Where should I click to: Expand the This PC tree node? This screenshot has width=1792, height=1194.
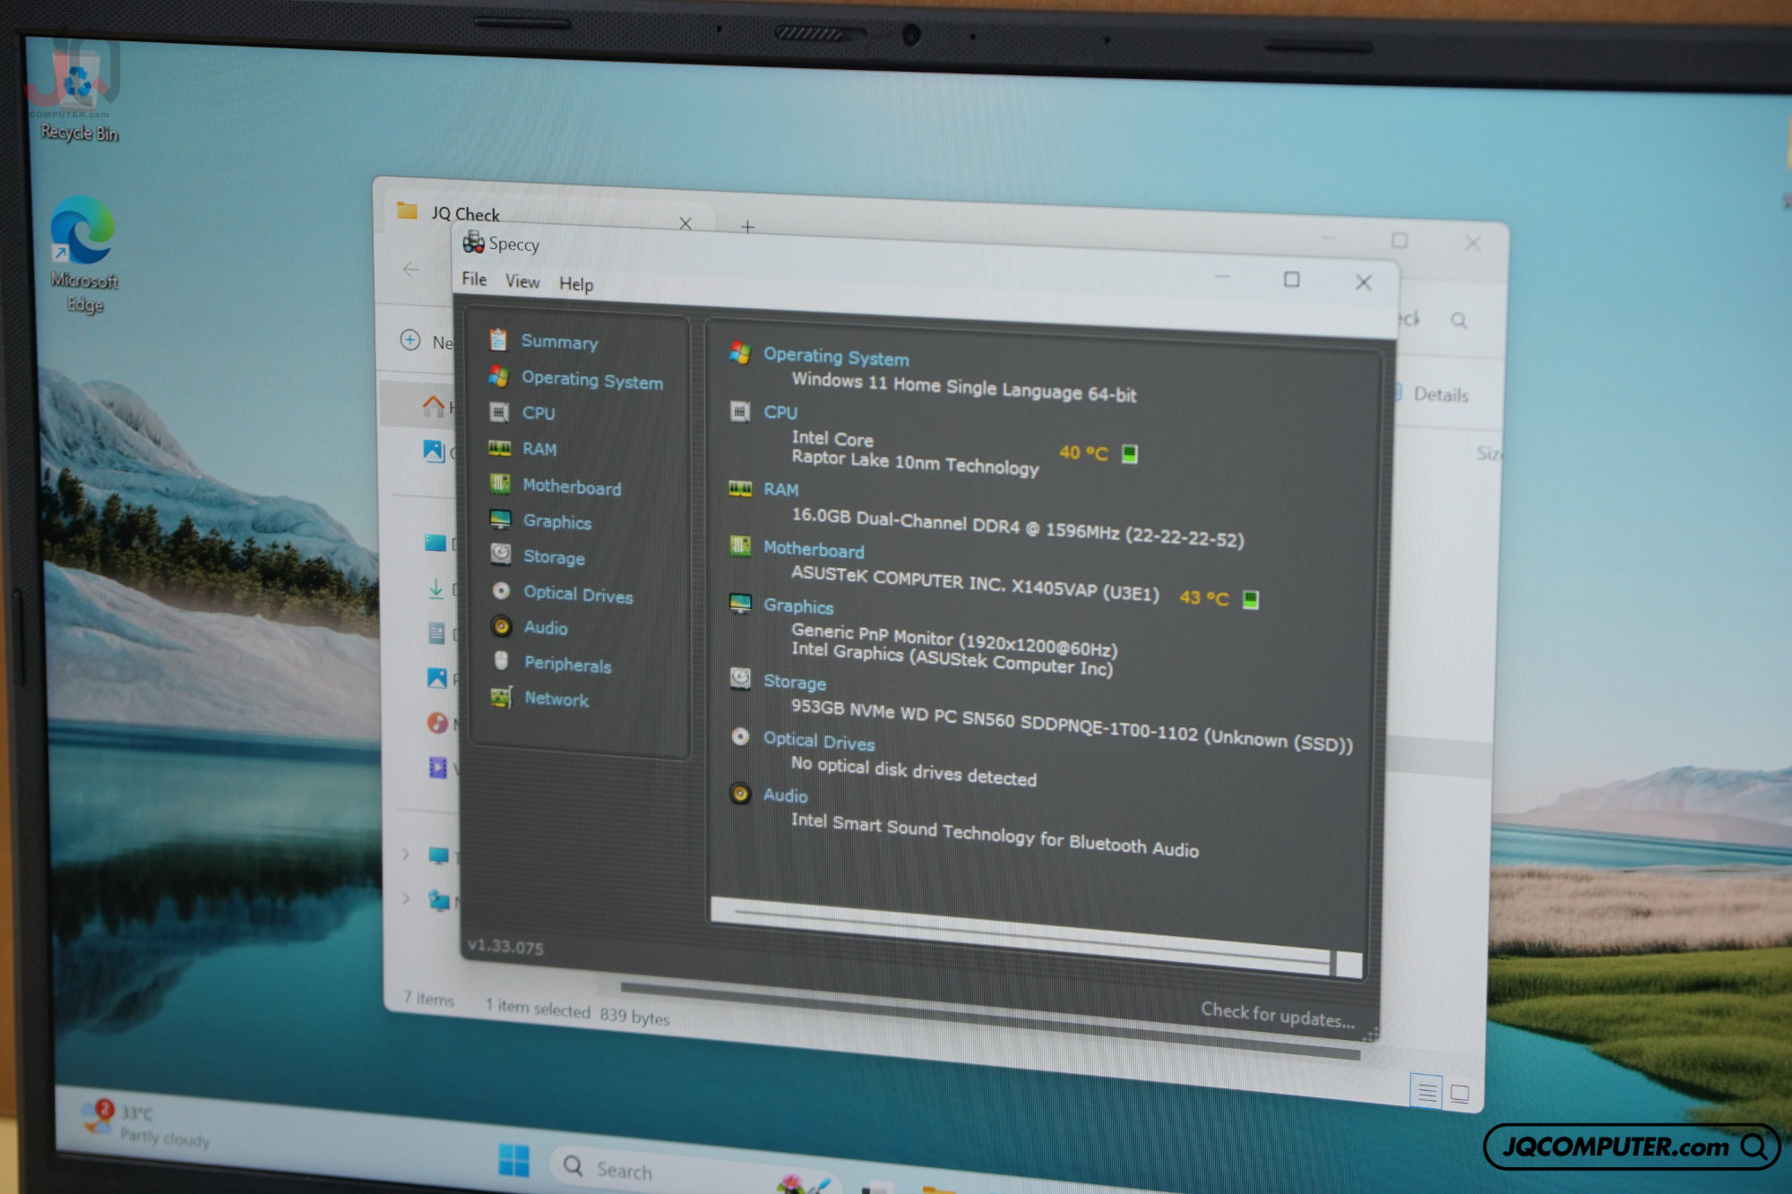coord(406,855)
